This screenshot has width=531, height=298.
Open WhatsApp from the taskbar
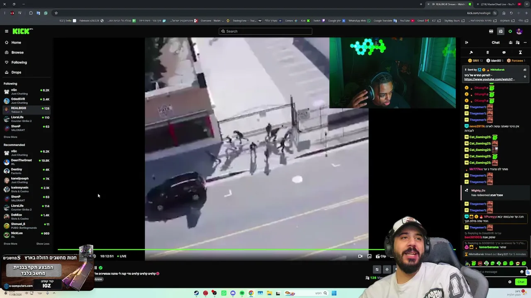(224, 293)
